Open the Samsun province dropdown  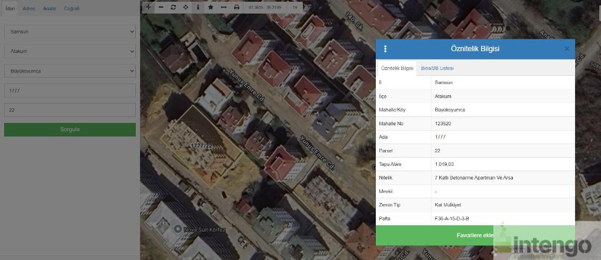click(x=70, y=31)
